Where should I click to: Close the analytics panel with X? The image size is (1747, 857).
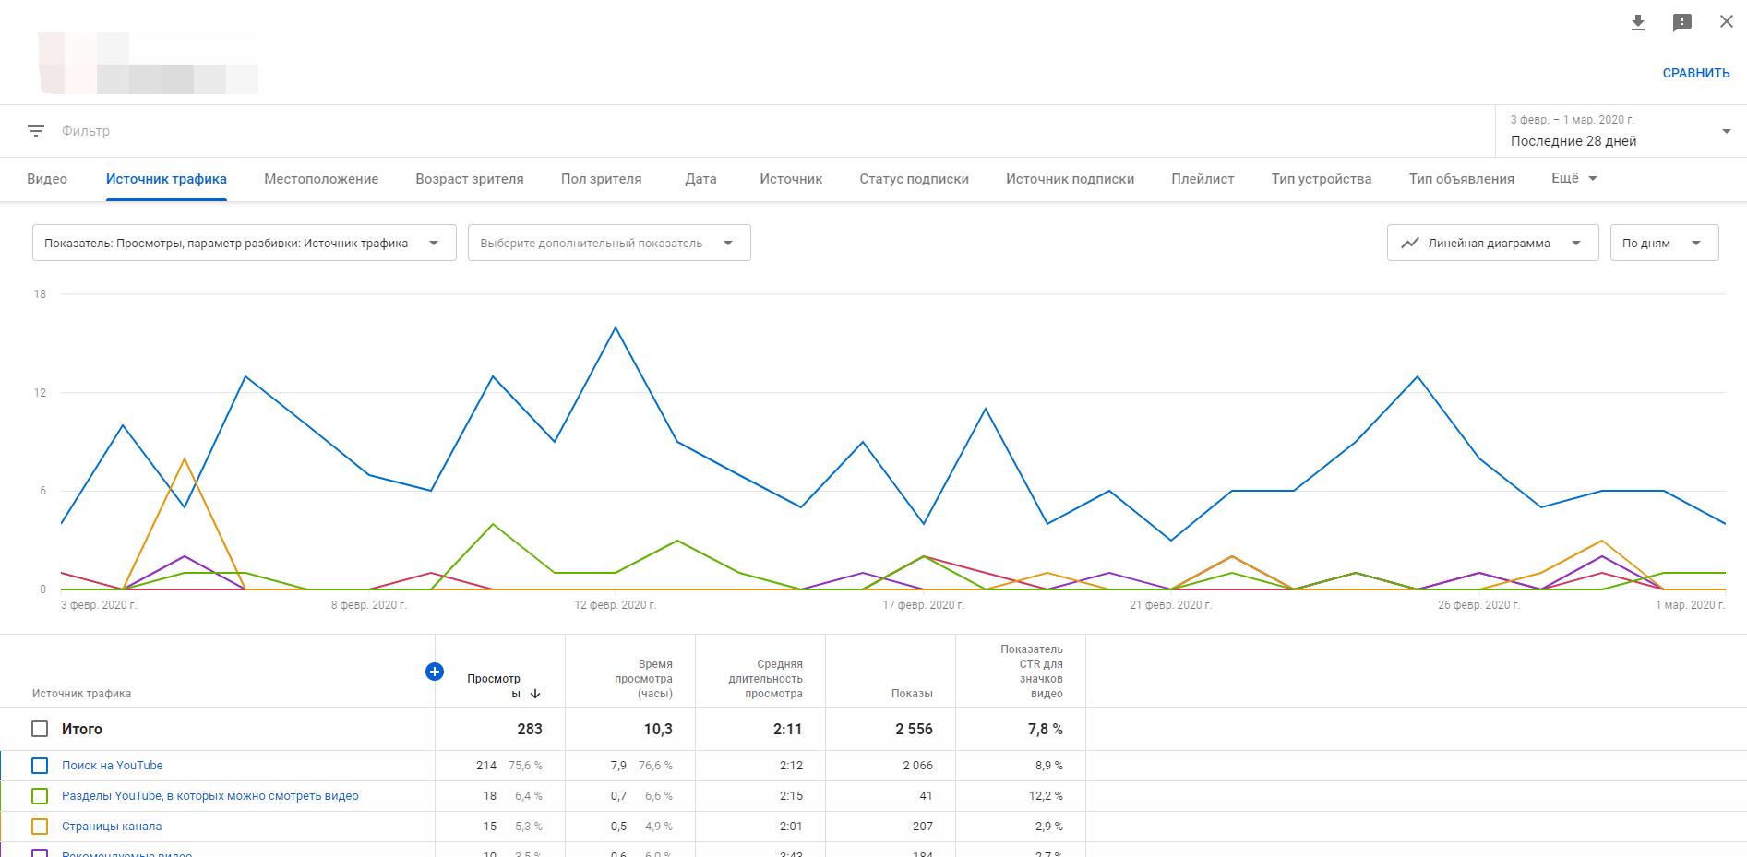(x=1726, y=21)
